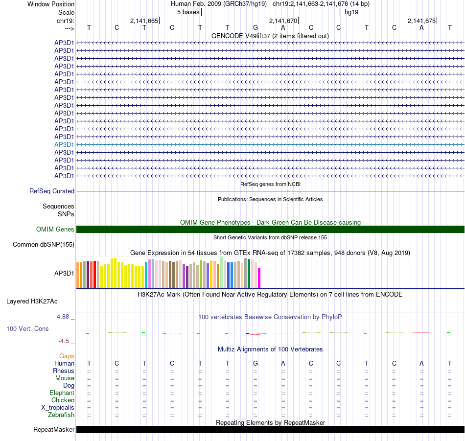Click the Gaps label in Multiz track
The width and height of the screenshot is (465, 441).
pos(67,356)
